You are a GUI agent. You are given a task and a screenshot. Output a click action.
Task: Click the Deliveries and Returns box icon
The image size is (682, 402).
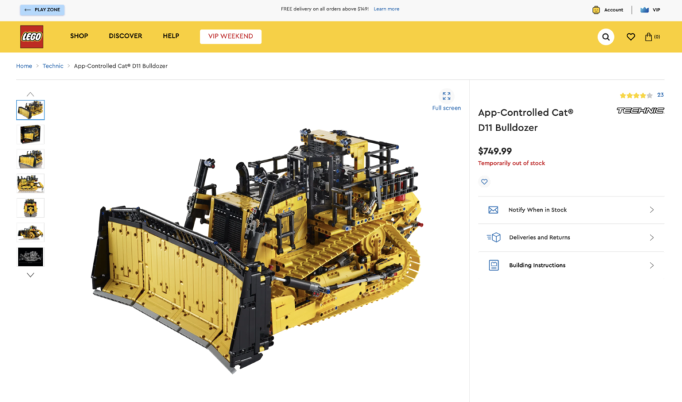(494, 238)
